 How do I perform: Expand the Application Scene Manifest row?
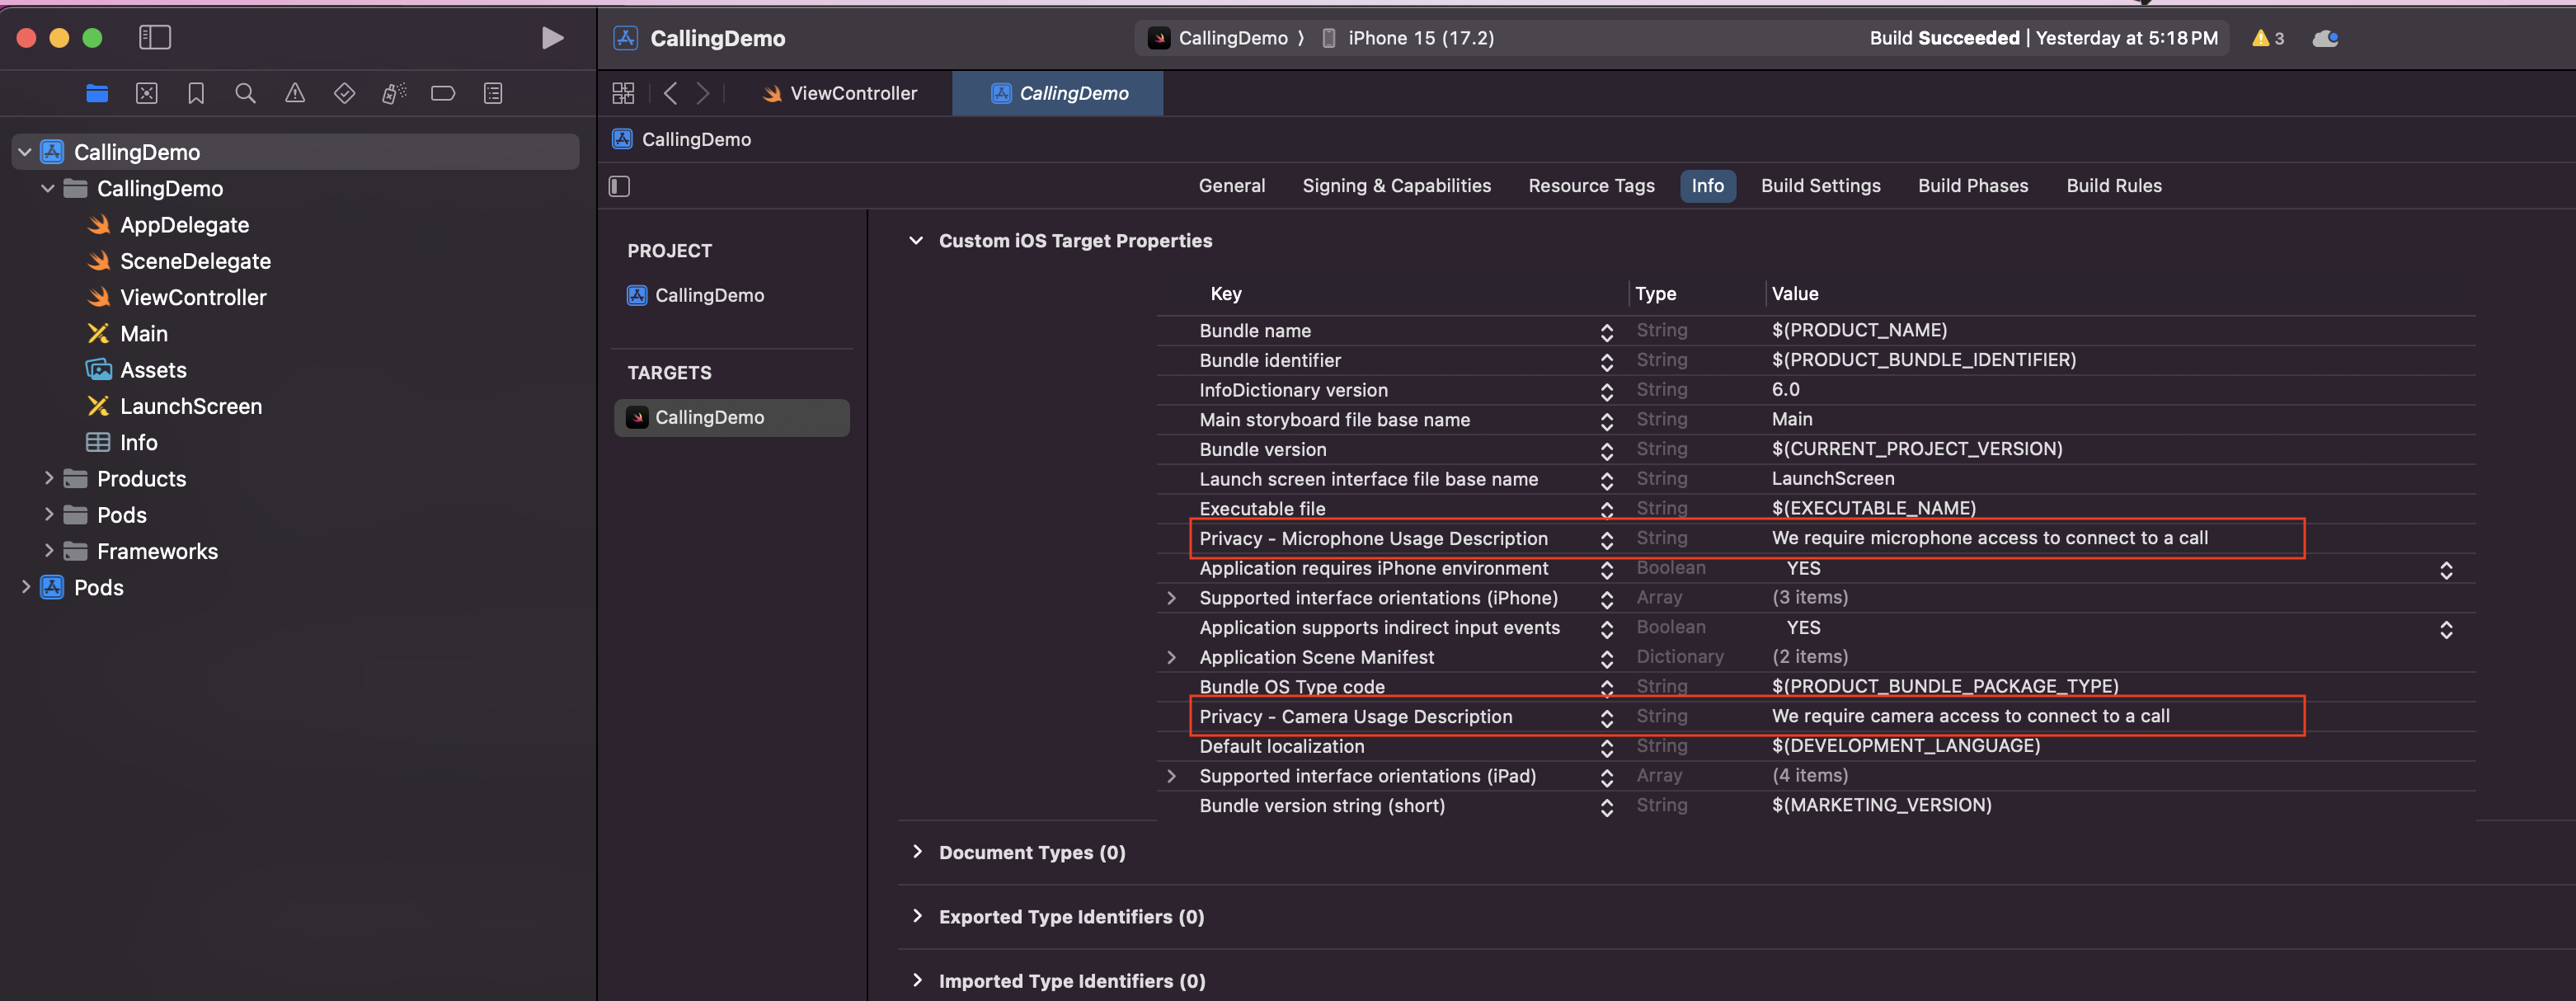point(1171,657)
